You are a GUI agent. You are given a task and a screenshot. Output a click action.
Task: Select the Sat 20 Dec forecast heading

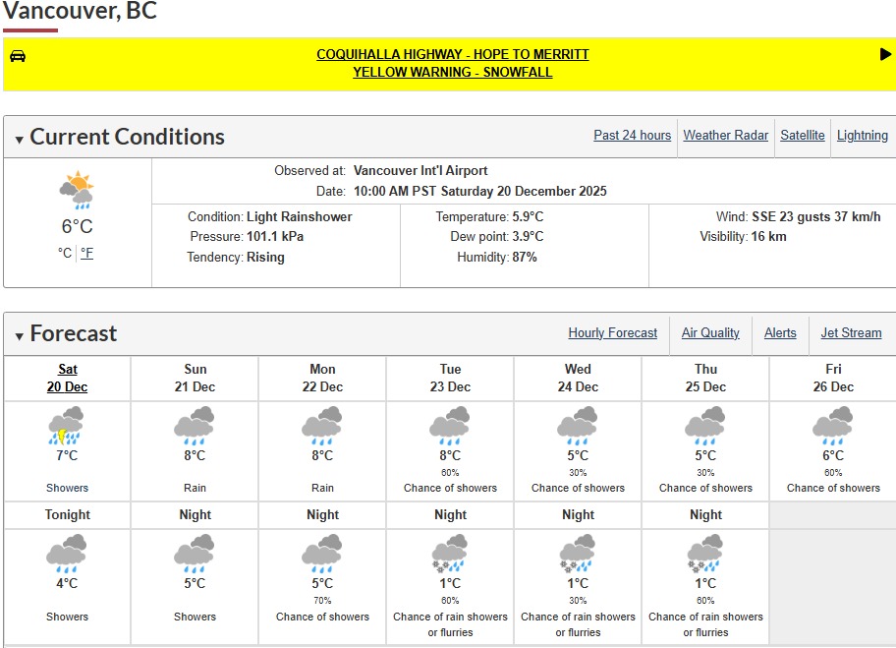tap(67, 378)
